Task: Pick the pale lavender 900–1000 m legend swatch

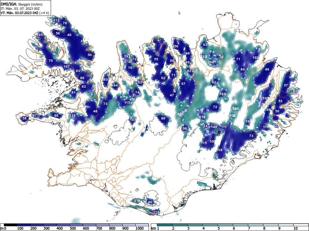Action: [129, 225]
